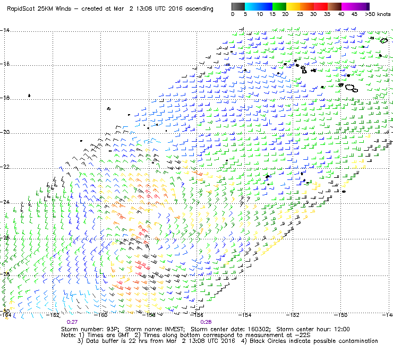Click the '-150' longitude axis label
This screenshot has width=393, height=345.
340,315
